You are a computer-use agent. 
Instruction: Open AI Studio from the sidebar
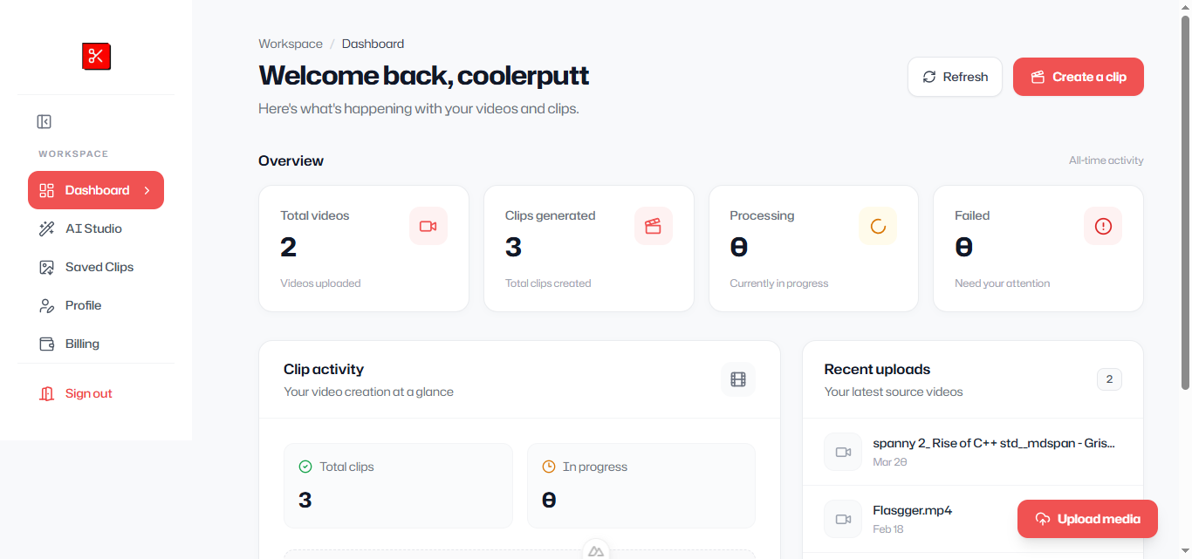click(96, 228)
